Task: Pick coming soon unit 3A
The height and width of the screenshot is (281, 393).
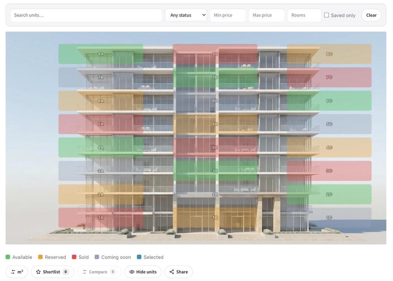Action: [x=101, y=171]
